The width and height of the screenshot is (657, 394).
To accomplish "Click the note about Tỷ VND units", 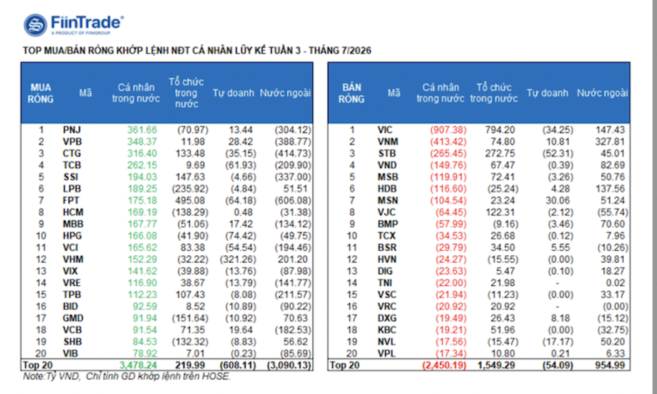I will coord(127,376).
